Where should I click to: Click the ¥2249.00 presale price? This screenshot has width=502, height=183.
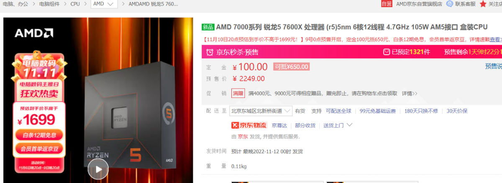point(248,78)
